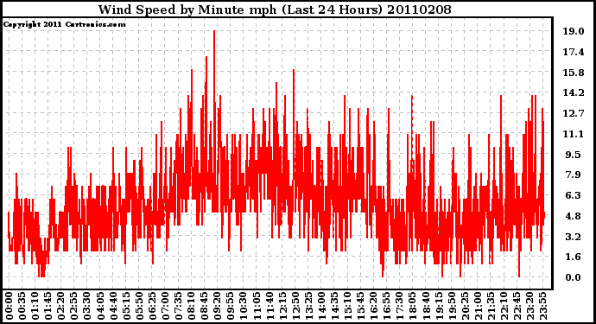Click the 18:40 time axis label
Viewport: 596px width, 324px height.
pos(426,306)
